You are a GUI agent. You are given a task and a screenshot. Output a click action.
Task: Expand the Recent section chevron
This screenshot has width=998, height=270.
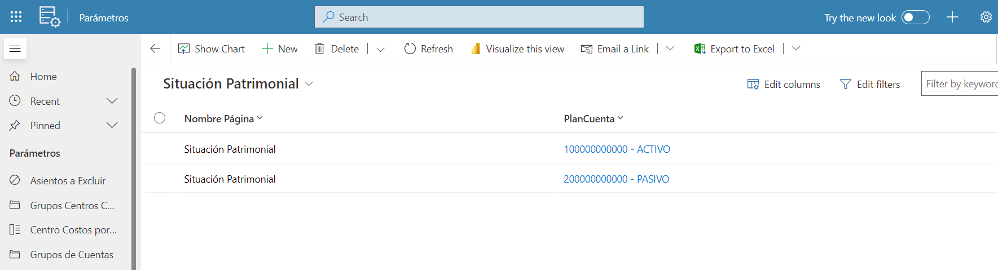(112, 101)
